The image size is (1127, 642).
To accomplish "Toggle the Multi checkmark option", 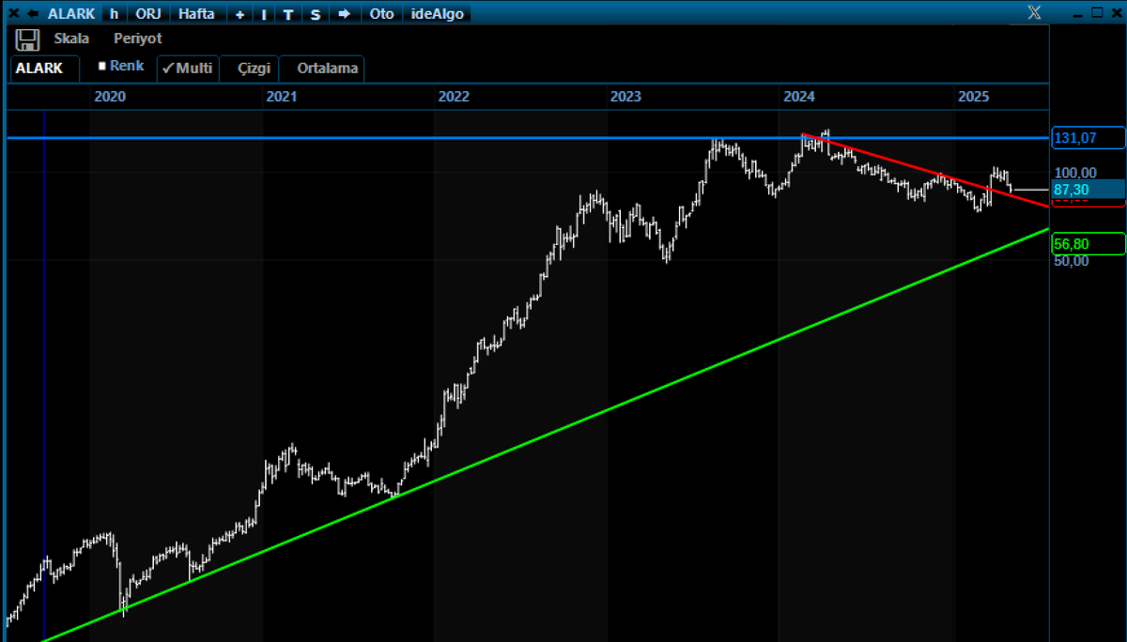I will (x=187, y=68).
